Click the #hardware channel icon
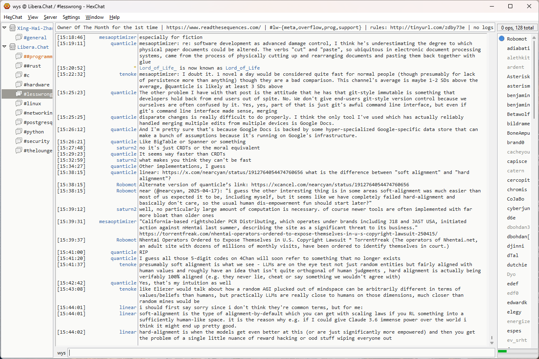Image resolution: width=539 pixels, height=359 pixels. tap(19, 85)
